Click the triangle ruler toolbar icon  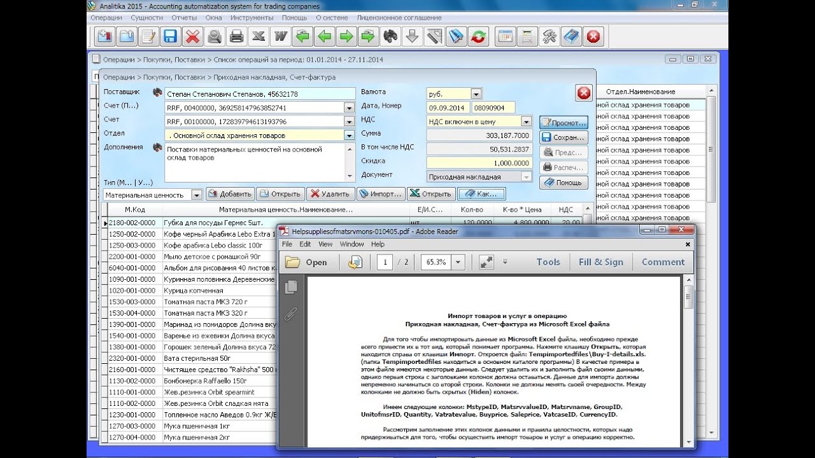(x=434, y=36)
